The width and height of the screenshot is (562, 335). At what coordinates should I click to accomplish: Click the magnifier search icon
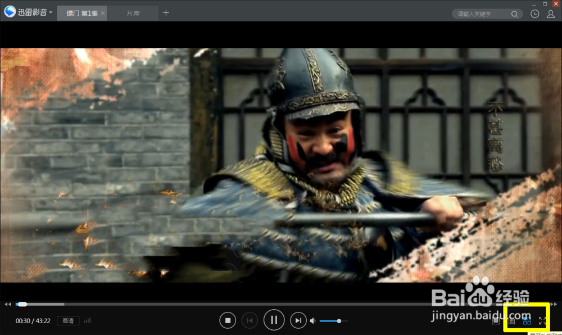tap(514, 14)
